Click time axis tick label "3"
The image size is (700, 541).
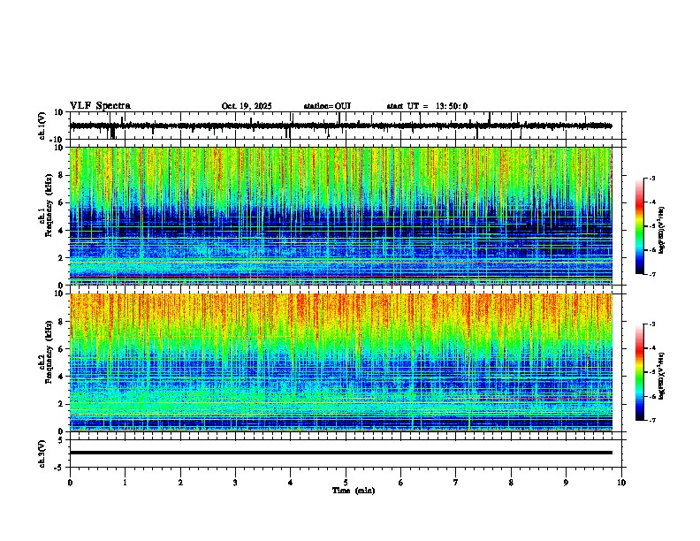tap(235, 483)
